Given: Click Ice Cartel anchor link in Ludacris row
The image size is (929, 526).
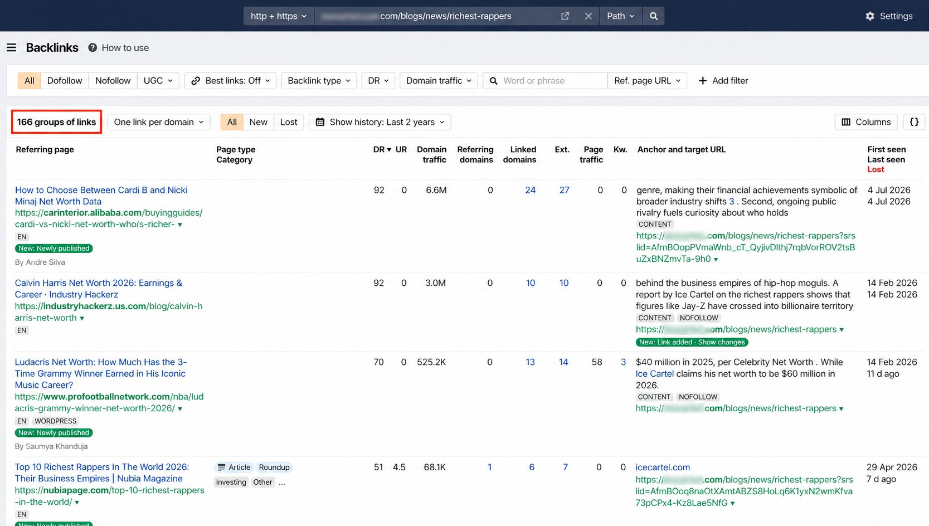Looking at the screenshot, I should click(654, 374).
